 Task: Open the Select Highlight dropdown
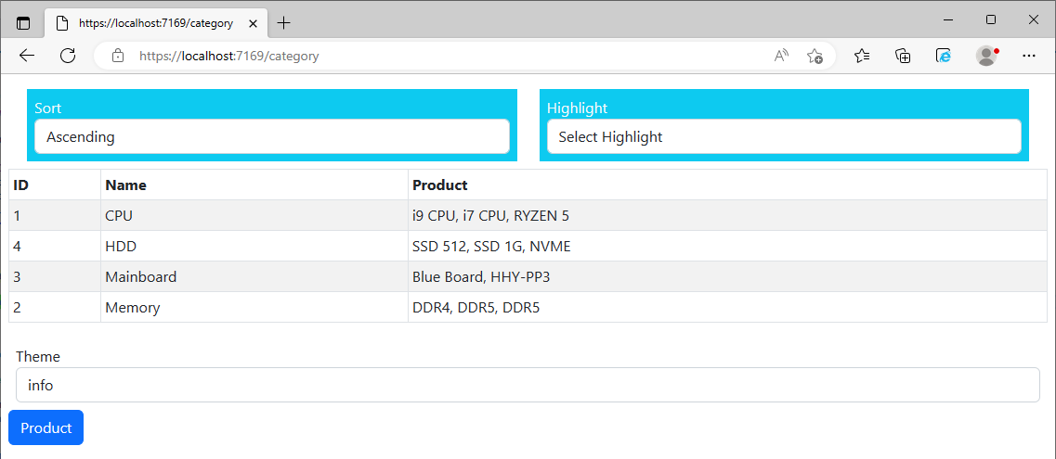[784, 137]
